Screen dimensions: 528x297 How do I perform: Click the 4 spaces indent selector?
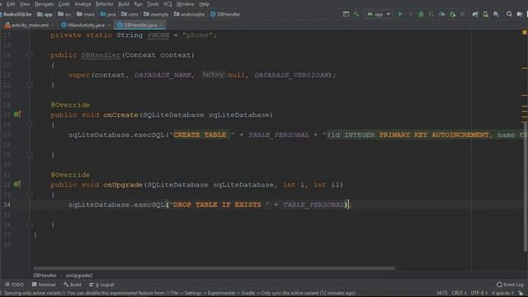(x=502, y=293)
